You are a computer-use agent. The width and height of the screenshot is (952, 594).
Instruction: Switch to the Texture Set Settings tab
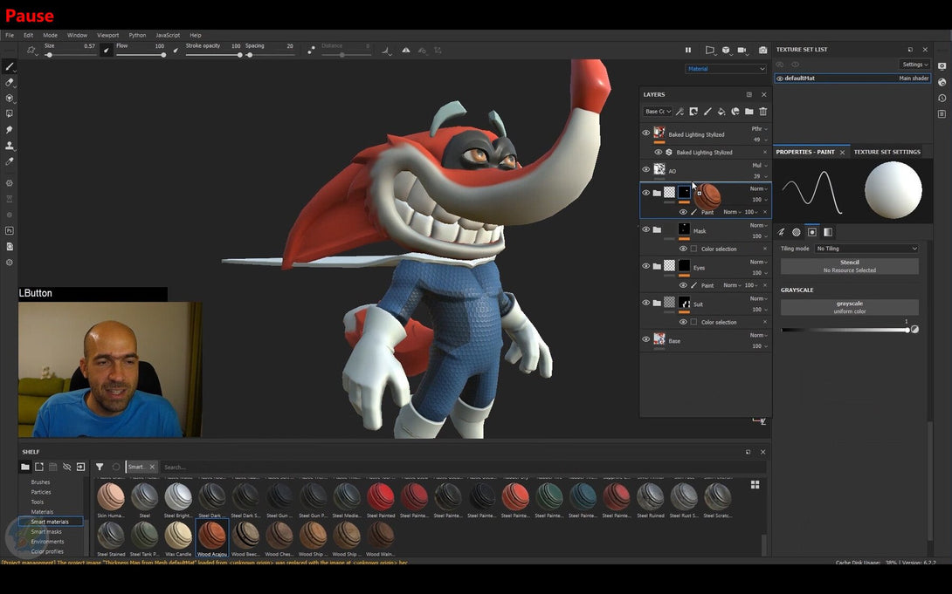click(x=886, y=152)
